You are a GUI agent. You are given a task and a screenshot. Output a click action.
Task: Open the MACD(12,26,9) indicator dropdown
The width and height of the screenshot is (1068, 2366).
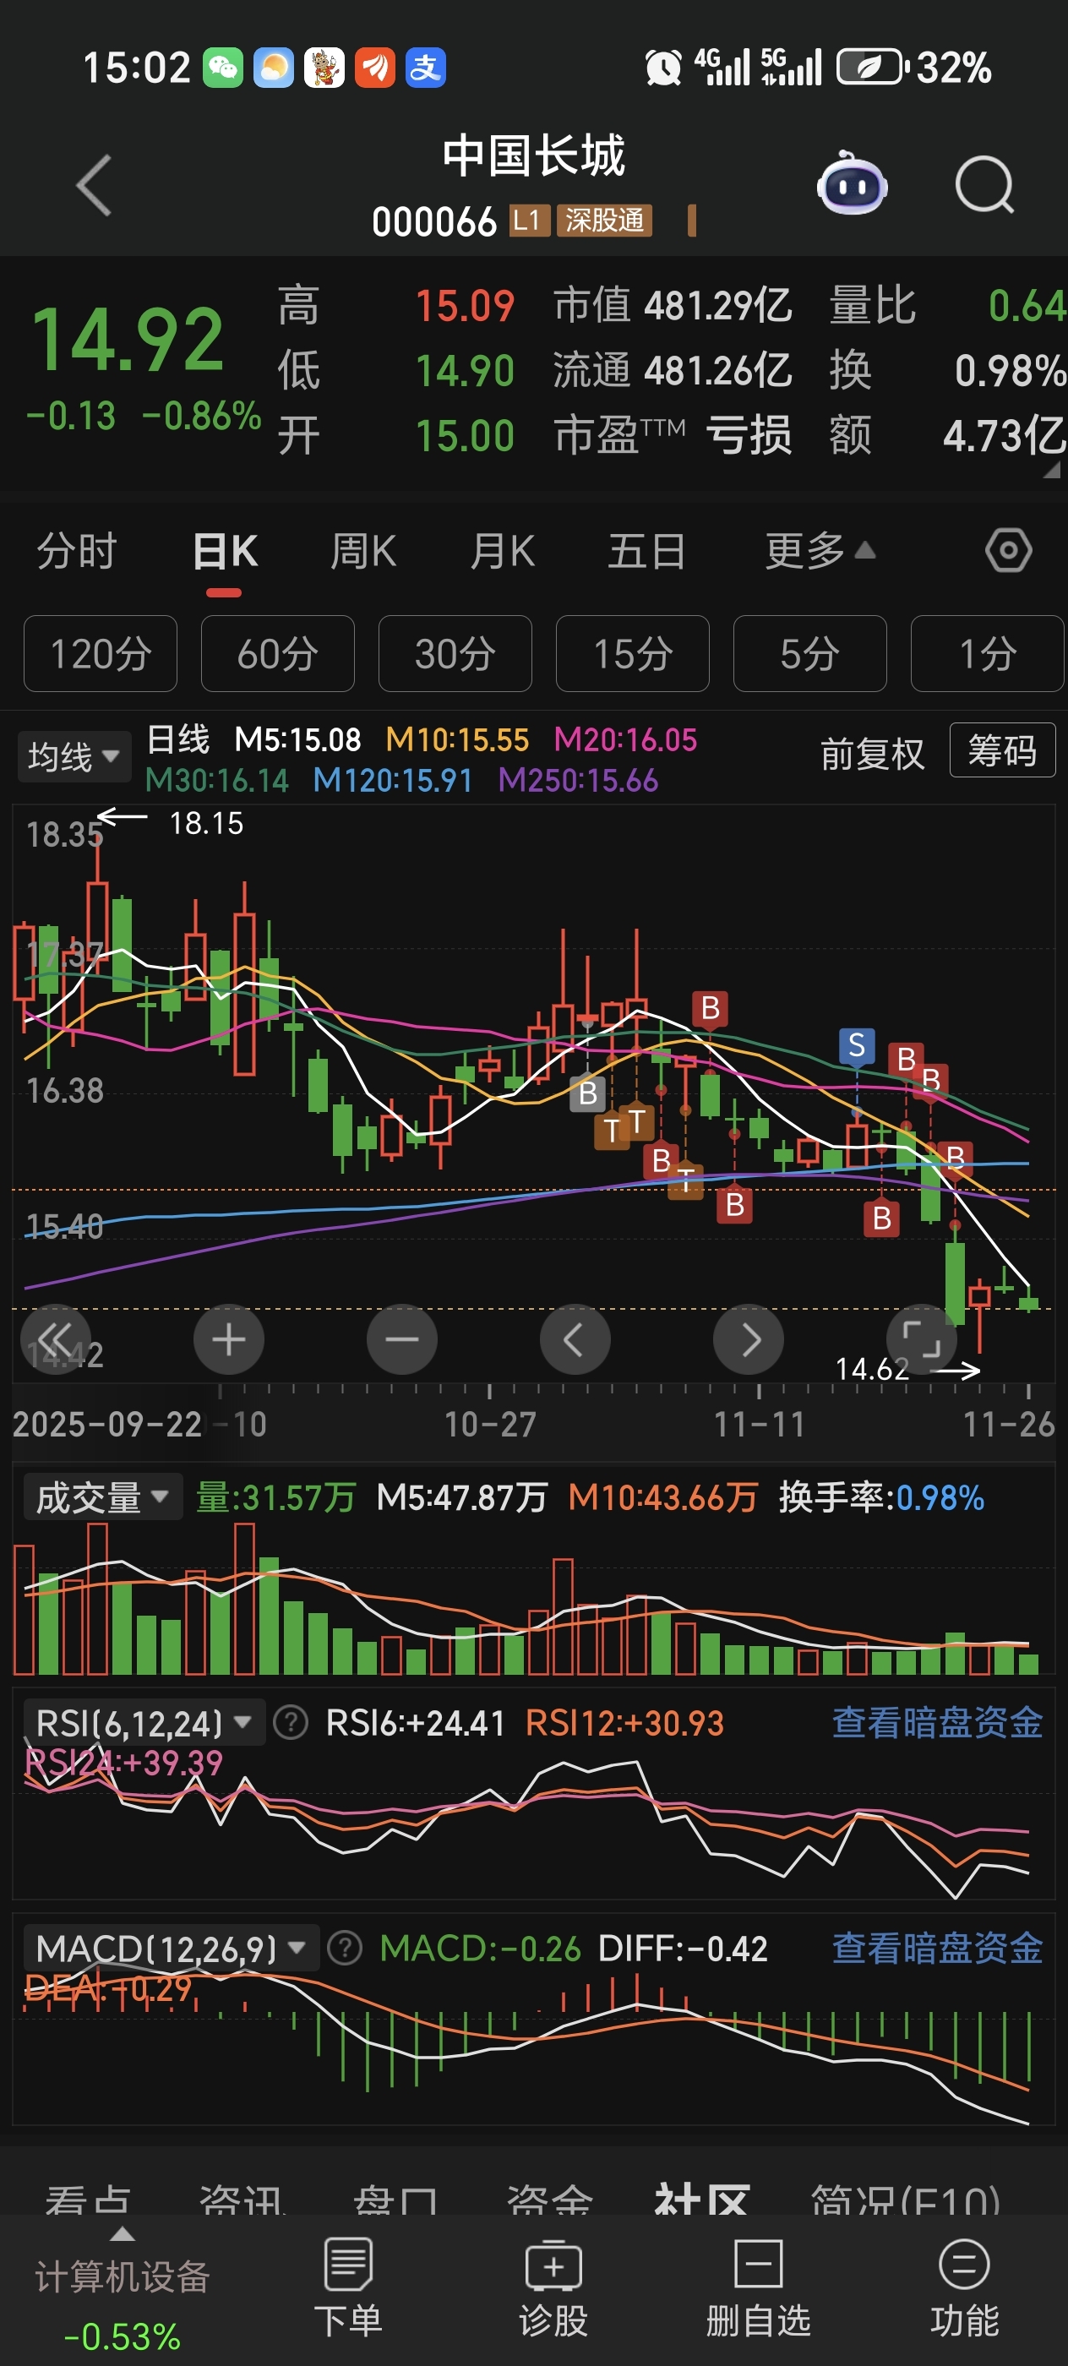pyautogui.click(x=171, y=1947)
